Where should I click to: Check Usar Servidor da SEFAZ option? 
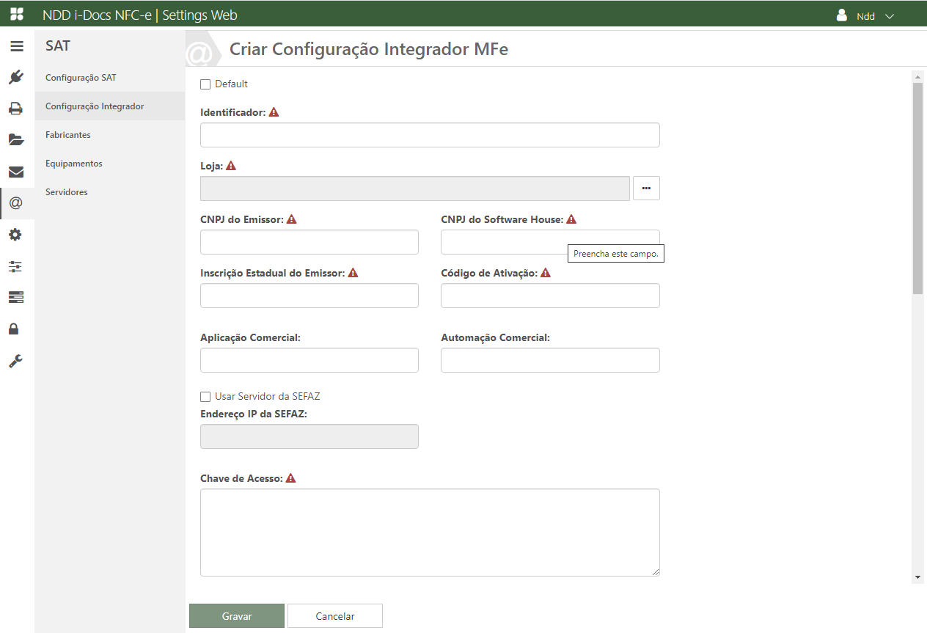pos(205,397)
